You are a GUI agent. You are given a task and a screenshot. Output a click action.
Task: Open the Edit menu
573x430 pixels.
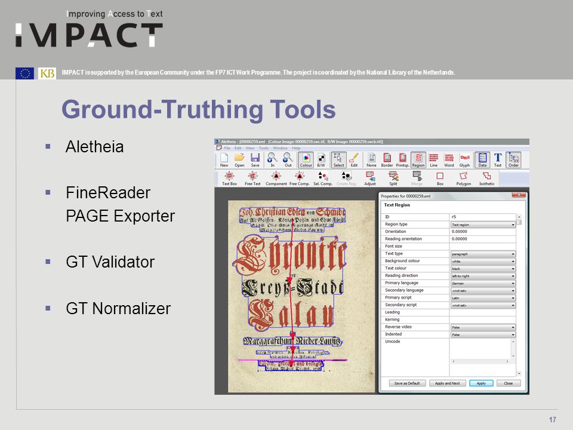pyautogui.click(x=238, y=148)
